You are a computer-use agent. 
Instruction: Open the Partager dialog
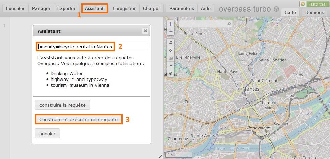point(41,8)
